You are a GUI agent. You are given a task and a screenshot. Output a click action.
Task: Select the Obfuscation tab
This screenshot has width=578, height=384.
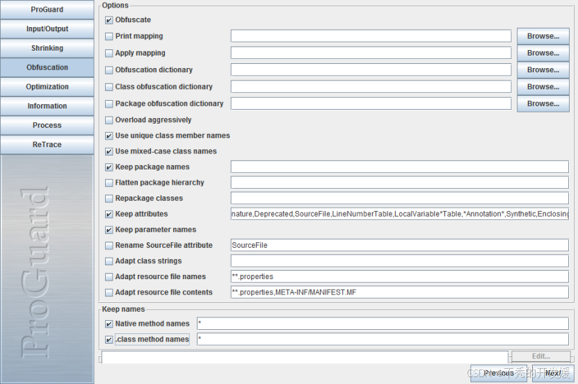click(47, 67)
